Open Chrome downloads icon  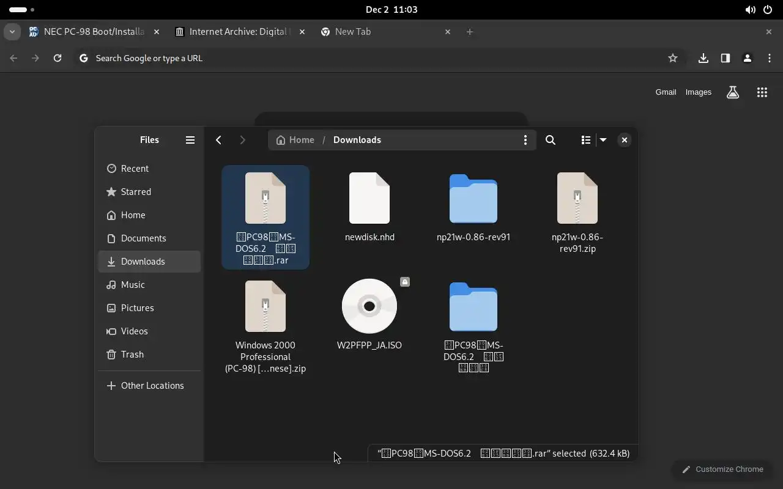[x=703, y=58]
